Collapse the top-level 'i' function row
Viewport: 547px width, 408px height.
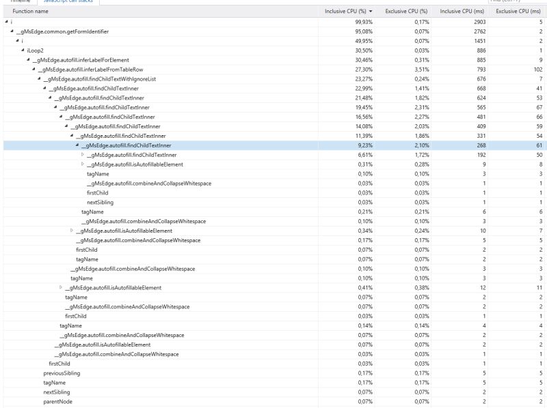(x=7, y=22)
